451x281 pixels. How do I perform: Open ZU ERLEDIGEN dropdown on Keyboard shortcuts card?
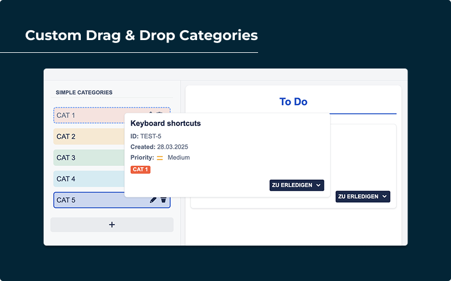296,185
